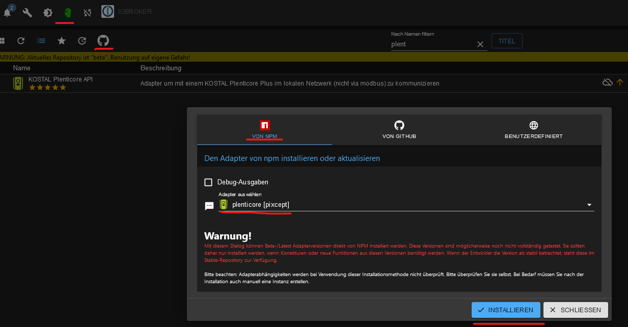Switch to the VON NPM tab

(264, 130)
